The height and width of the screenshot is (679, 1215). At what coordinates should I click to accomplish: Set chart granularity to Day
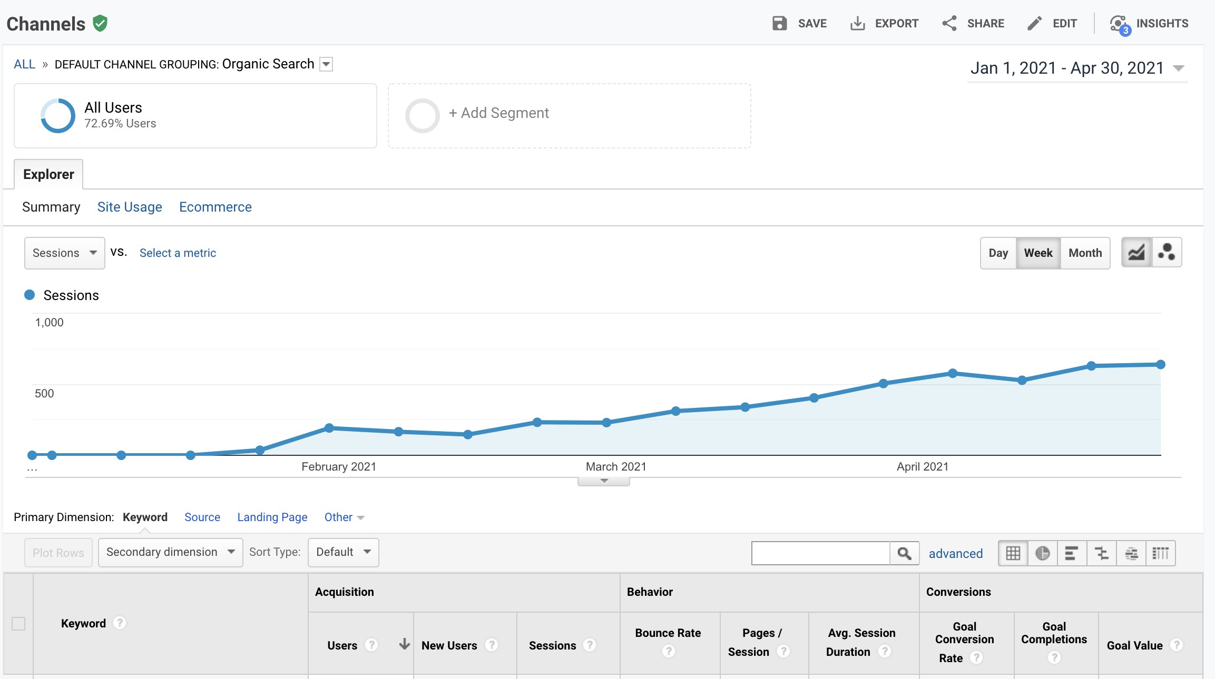[998, 253]
